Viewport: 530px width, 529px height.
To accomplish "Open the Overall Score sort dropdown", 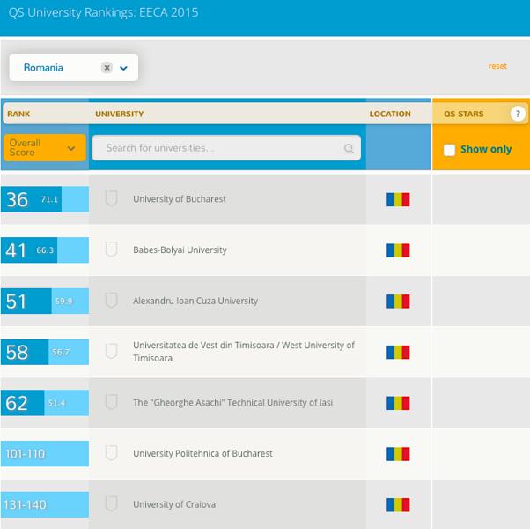I will (x=45, y=147).
